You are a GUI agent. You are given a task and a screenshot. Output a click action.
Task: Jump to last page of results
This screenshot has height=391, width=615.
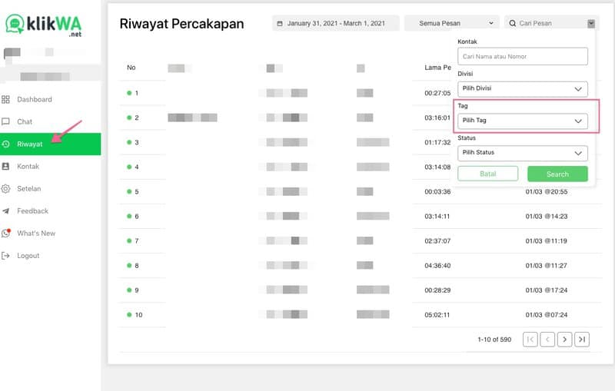click(x=582, y=340)
